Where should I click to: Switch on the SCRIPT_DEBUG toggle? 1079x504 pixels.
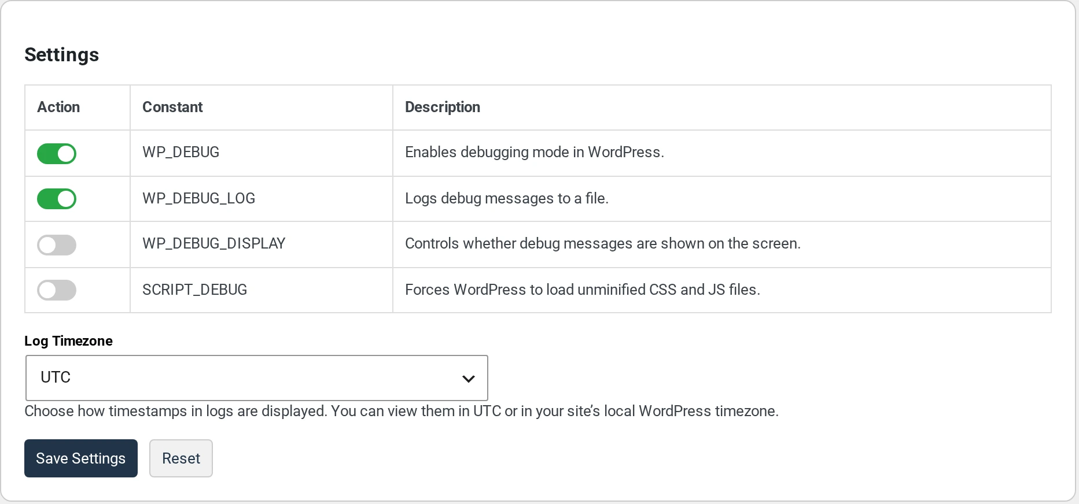57,290
